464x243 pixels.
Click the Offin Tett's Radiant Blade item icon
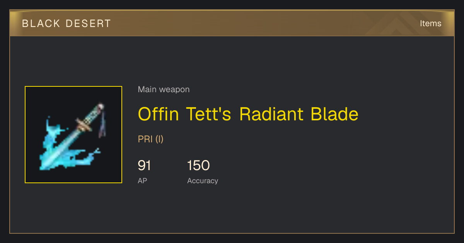click(x=73, y=135)
